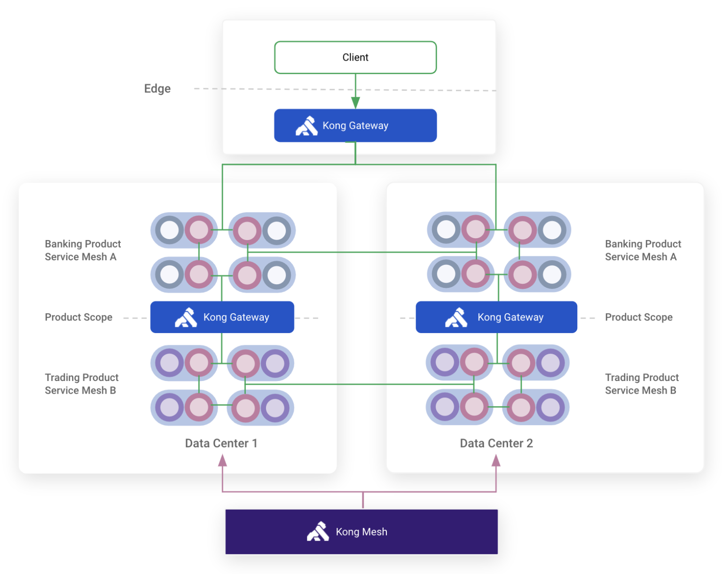Image resolution: width=722 pixels, height=574 pixels.
Task: Open the Kong Gateway in Data Center 2
Action: tap(496, 317)
